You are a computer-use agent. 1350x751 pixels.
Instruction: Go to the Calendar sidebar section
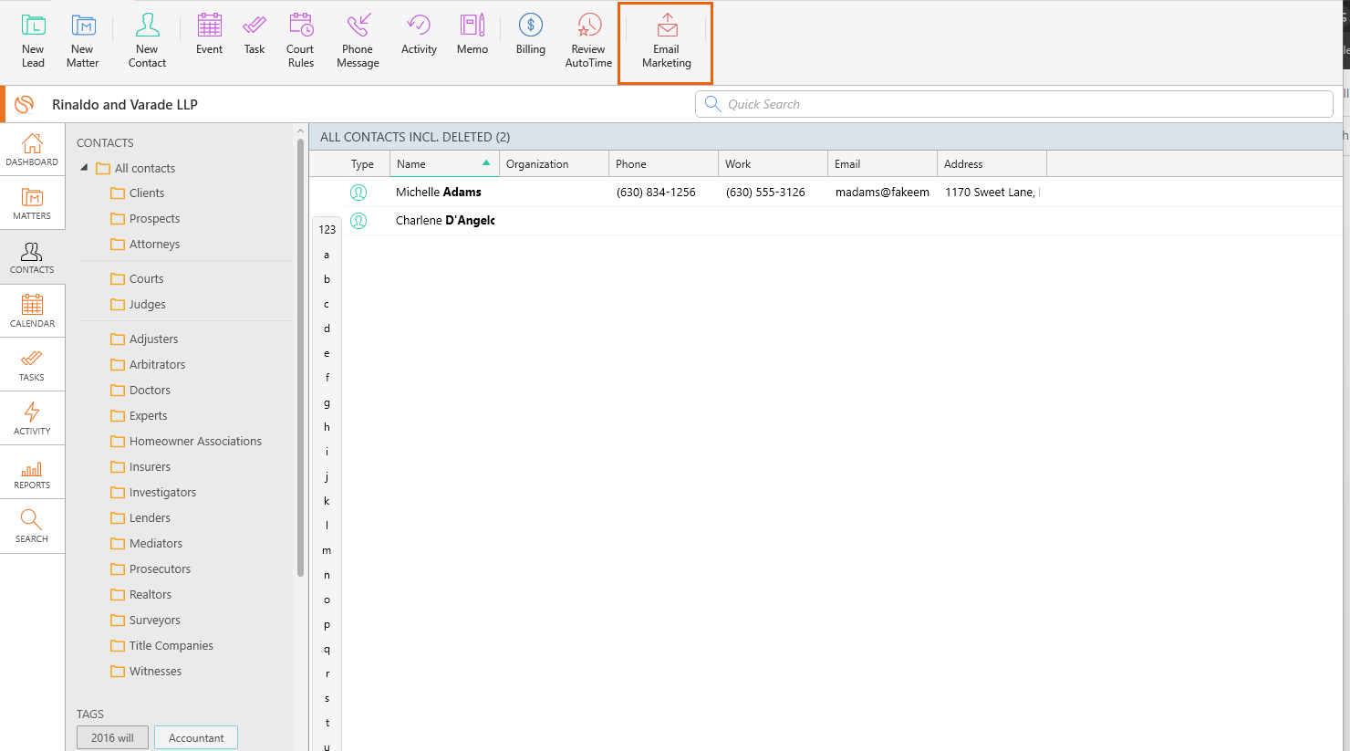coord(32,310)
